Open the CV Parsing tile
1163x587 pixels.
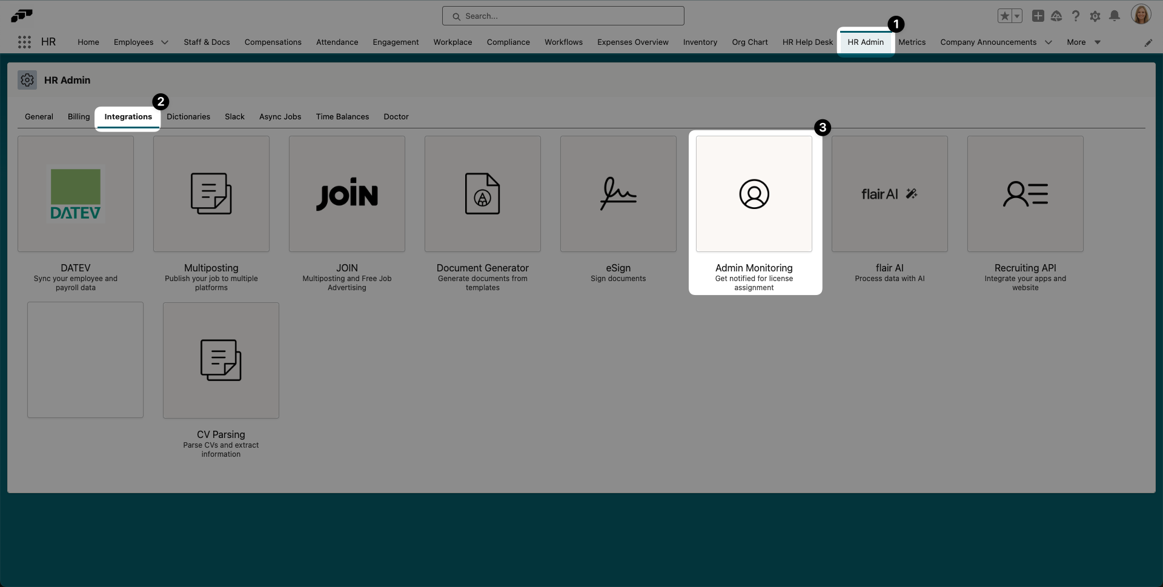tap(221, 360)
